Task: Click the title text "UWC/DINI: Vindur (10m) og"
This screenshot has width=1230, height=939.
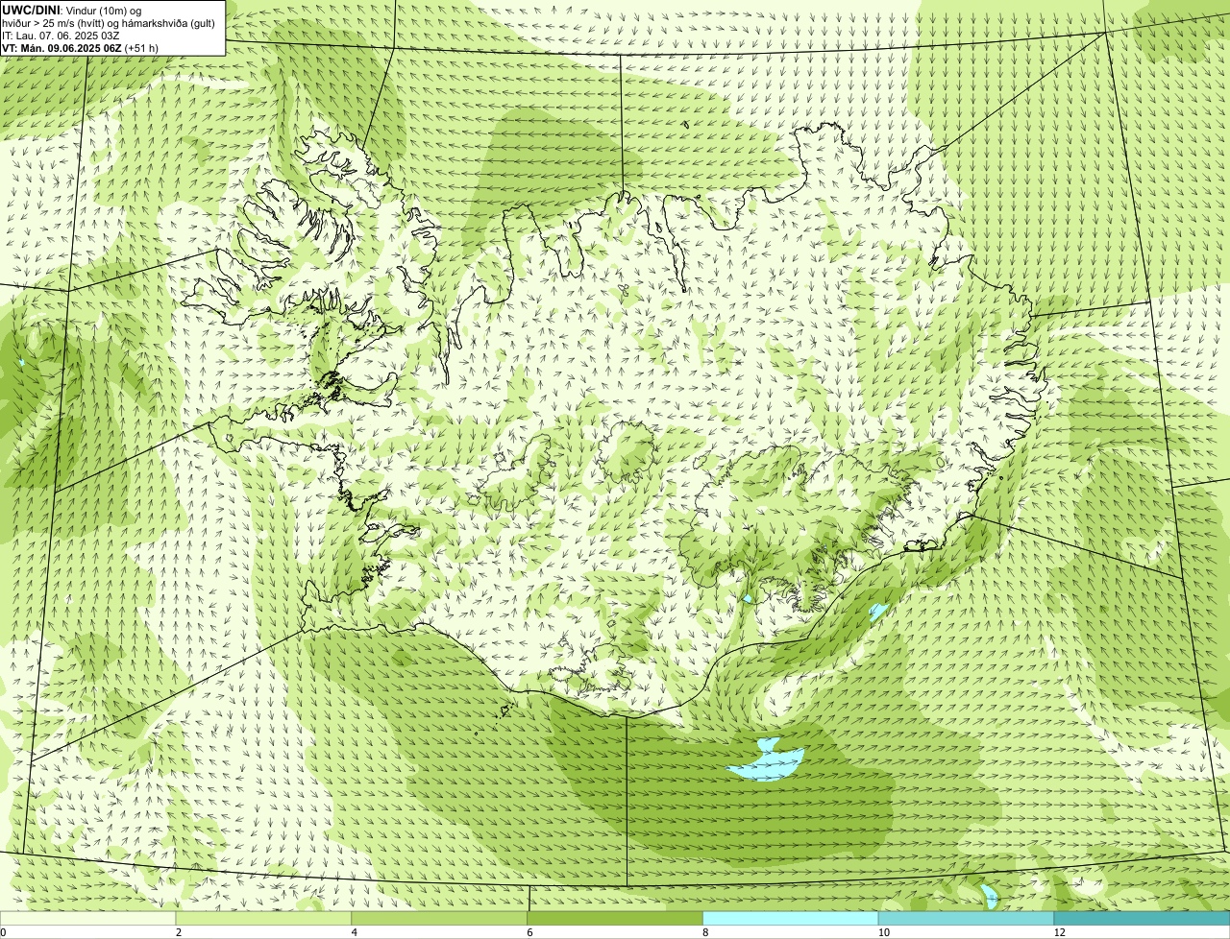Action: (x=71, y=10)
